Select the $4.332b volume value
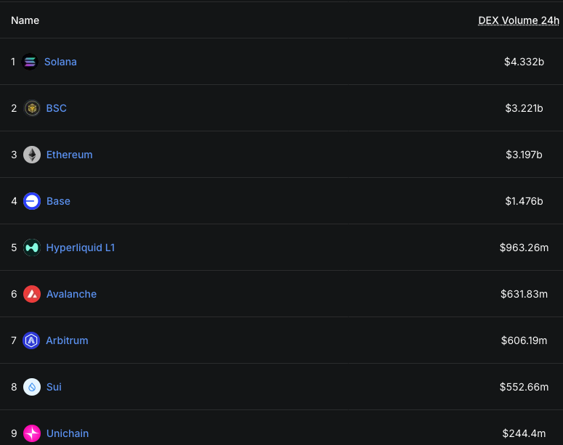Image resolution: width=563 pixels, height=445 pixels. point(524,62)
